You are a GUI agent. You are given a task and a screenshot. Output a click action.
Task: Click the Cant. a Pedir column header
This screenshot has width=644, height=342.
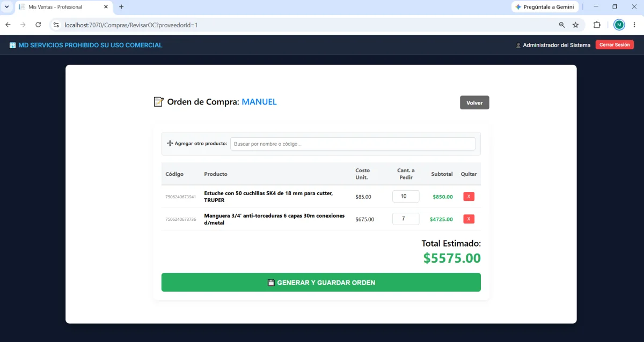(406, 174)
